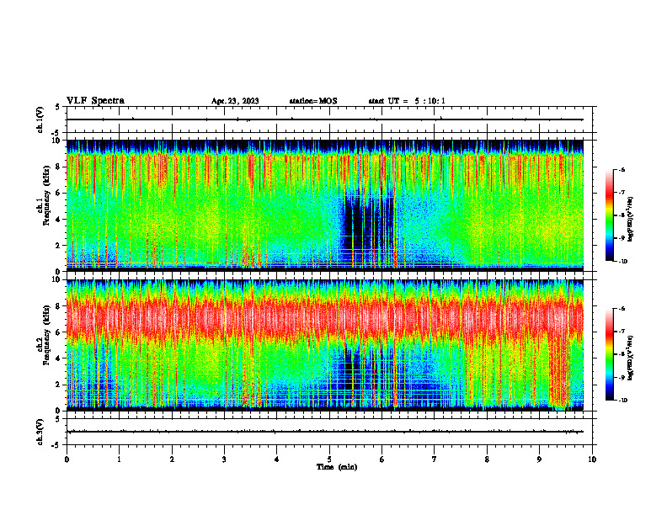Image resolution: width=667 pixels, height=515 pixels.
Task: Click the ch.1 spectrogram color scale bar
Action: pyautogui.click(x=609, y=215)
